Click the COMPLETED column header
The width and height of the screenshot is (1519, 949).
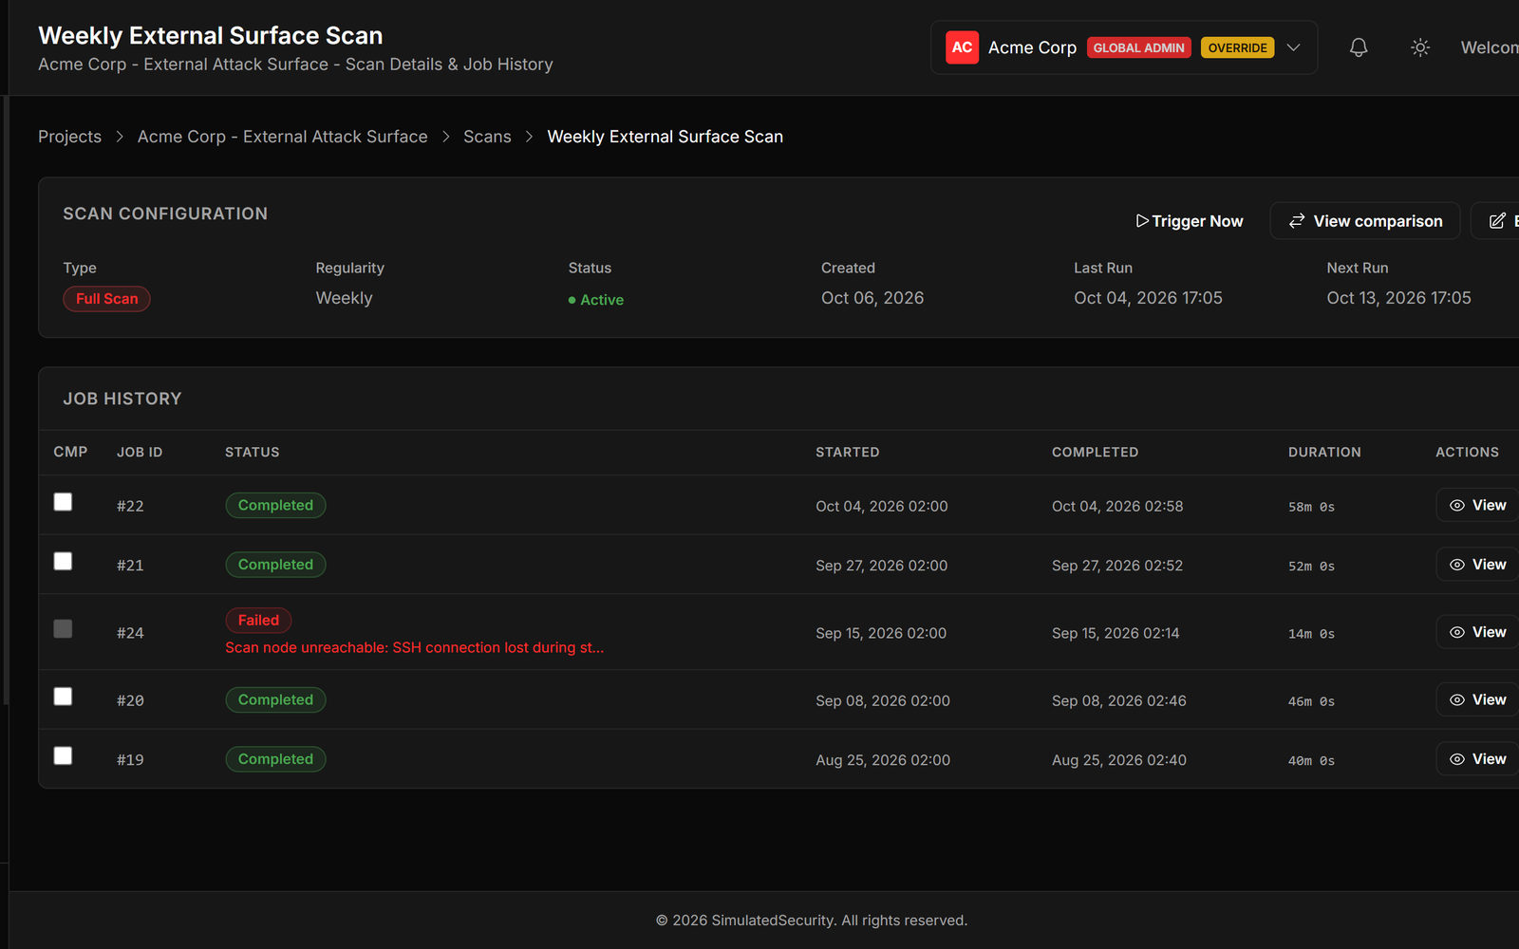[x=1095, y=453]
